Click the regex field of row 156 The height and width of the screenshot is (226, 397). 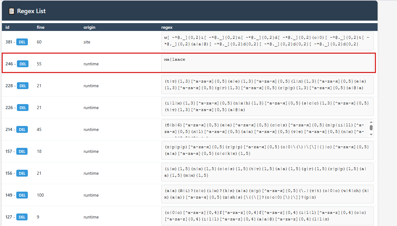click(x=267, y=172)
